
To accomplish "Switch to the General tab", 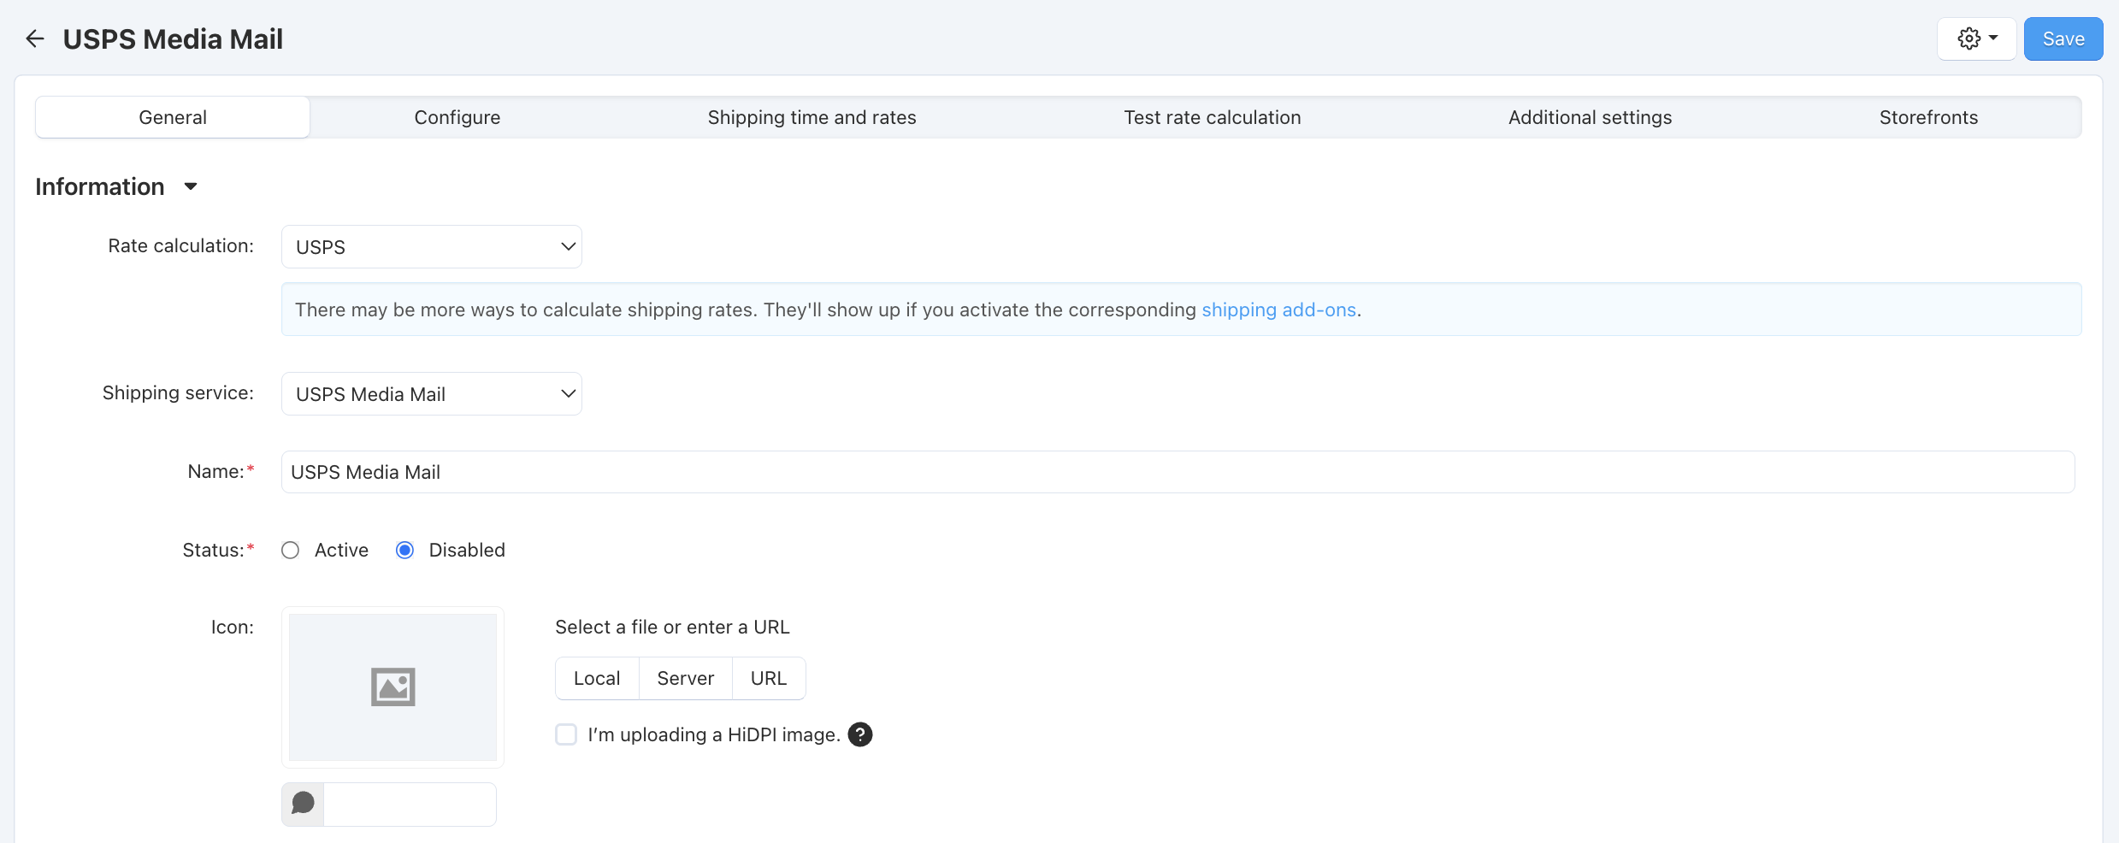I will [x=173, y=117].
